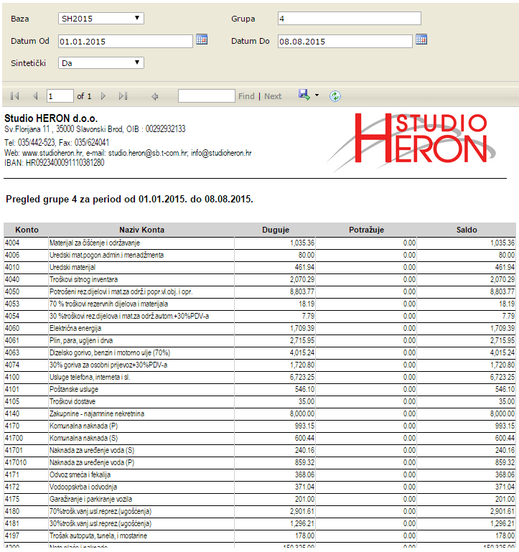The image size is (519, 552).
Task: Click the find text search box
Action: [x=206, y=96]
